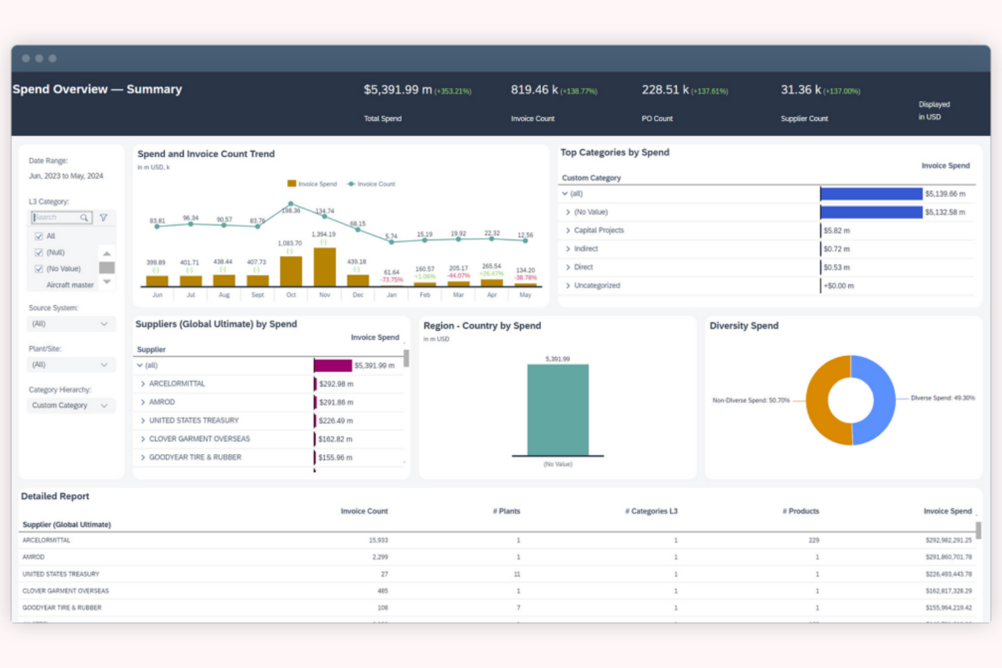Viewport: 1002px width, 668px height.
Task: Click the Invoice Spend column header
Action: point(948,511)
